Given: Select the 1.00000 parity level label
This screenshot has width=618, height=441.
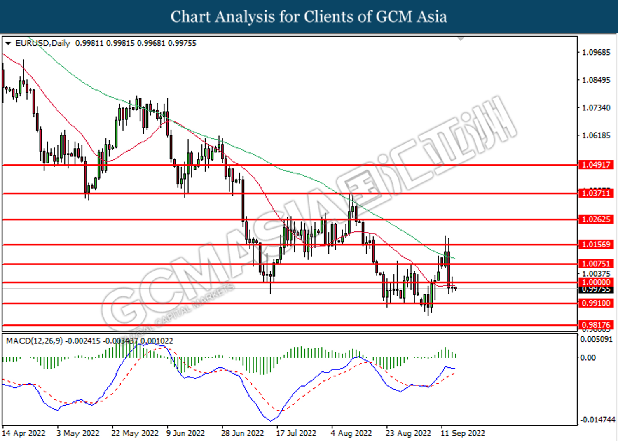Looking at the screenshot, I should point(596,282).
